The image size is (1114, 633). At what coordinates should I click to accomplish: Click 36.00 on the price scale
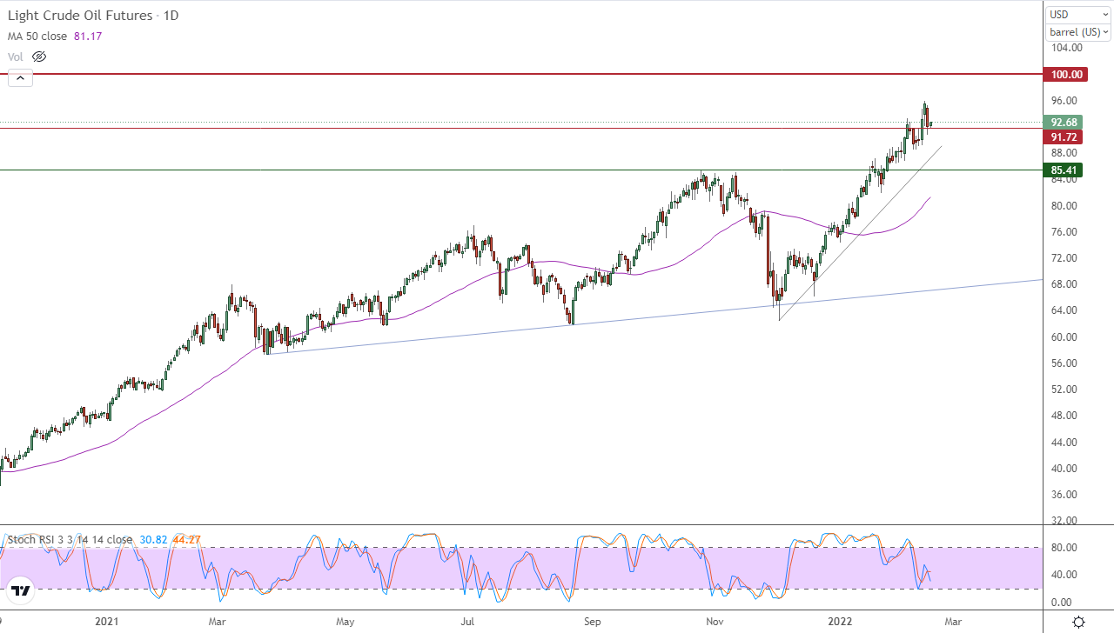pyautogui.click(x=1064, y=495)
